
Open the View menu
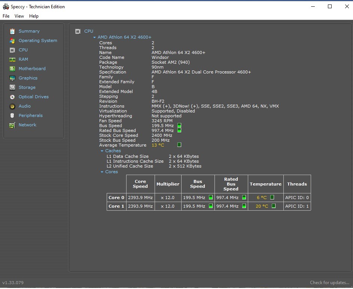click(19, 16)
